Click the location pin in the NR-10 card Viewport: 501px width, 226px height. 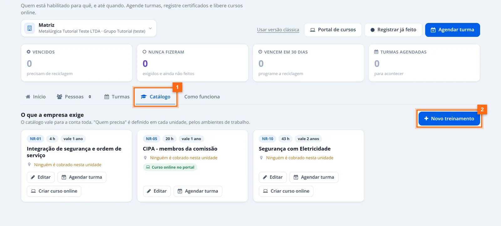[261, 158]
